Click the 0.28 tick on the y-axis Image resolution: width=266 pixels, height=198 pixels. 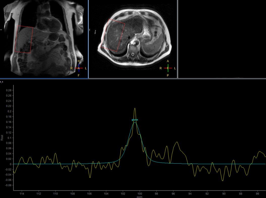pos(8,90)
